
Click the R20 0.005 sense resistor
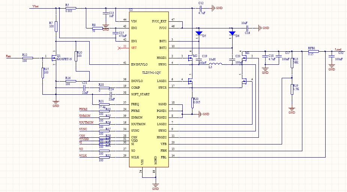(192, 103)
